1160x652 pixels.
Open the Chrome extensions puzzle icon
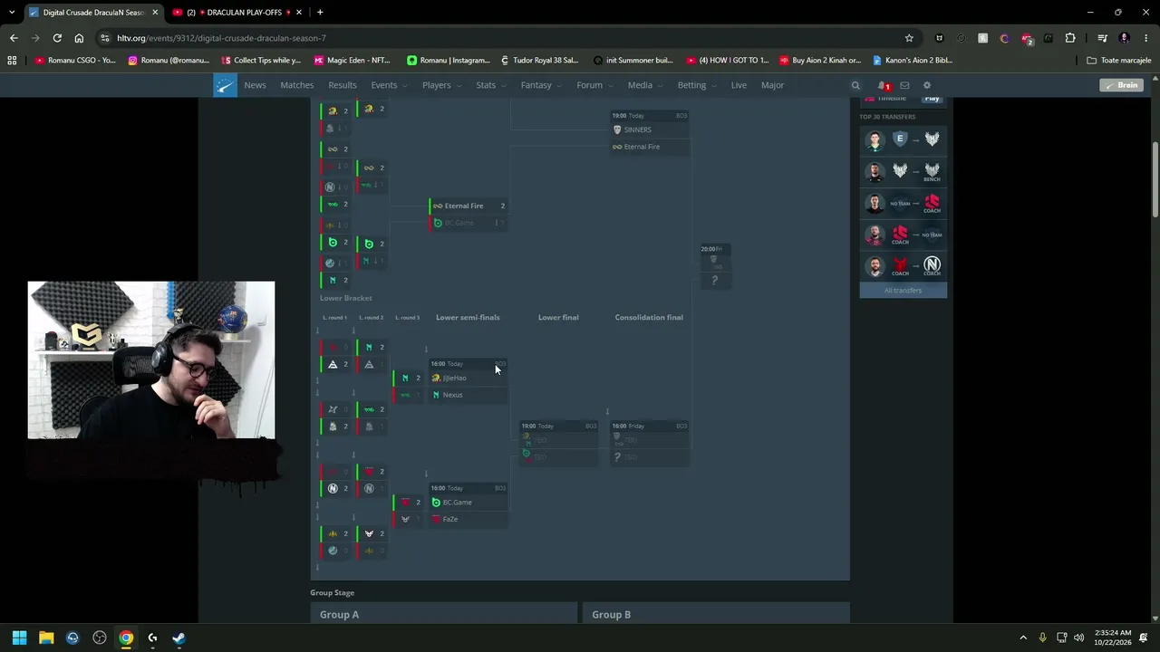pyautogui.click(x=1070, y=38)
